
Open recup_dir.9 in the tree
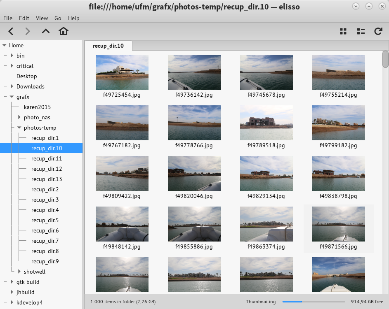pyautogui.click(x=45, y=262)
